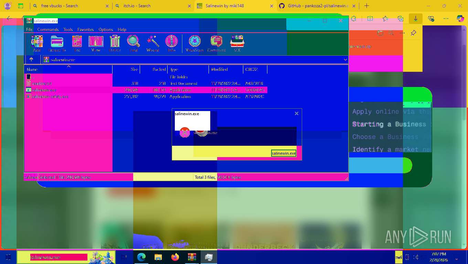Click the salinewin.exe button in dialog
The image size is (468, 264).
(x=284, y=153)
